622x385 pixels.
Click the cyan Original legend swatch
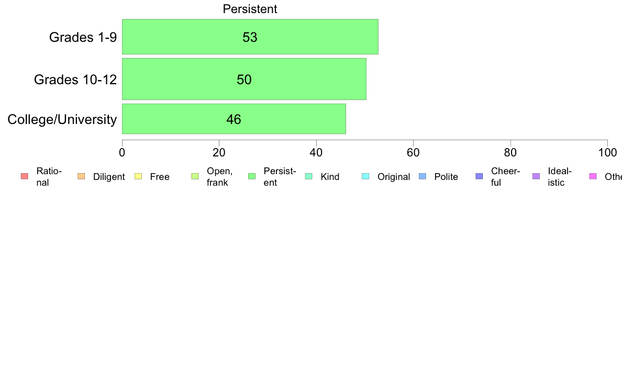coord(365,176)
